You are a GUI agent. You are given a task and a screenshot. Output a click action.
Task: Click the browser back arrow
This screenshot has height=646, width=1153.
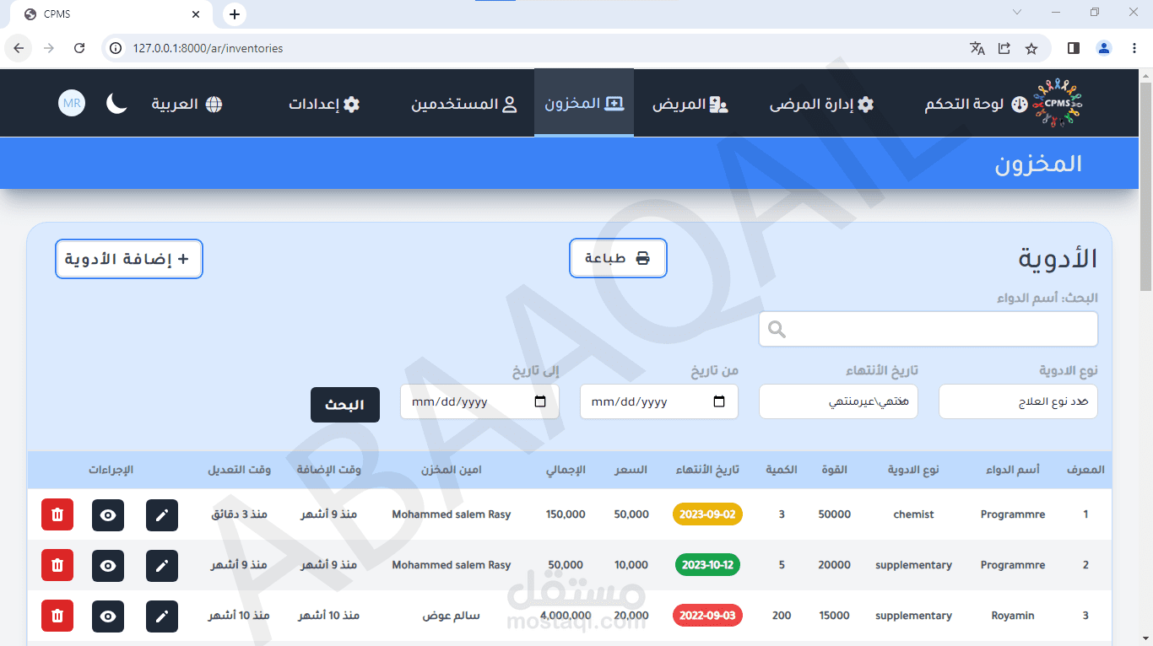19,48
